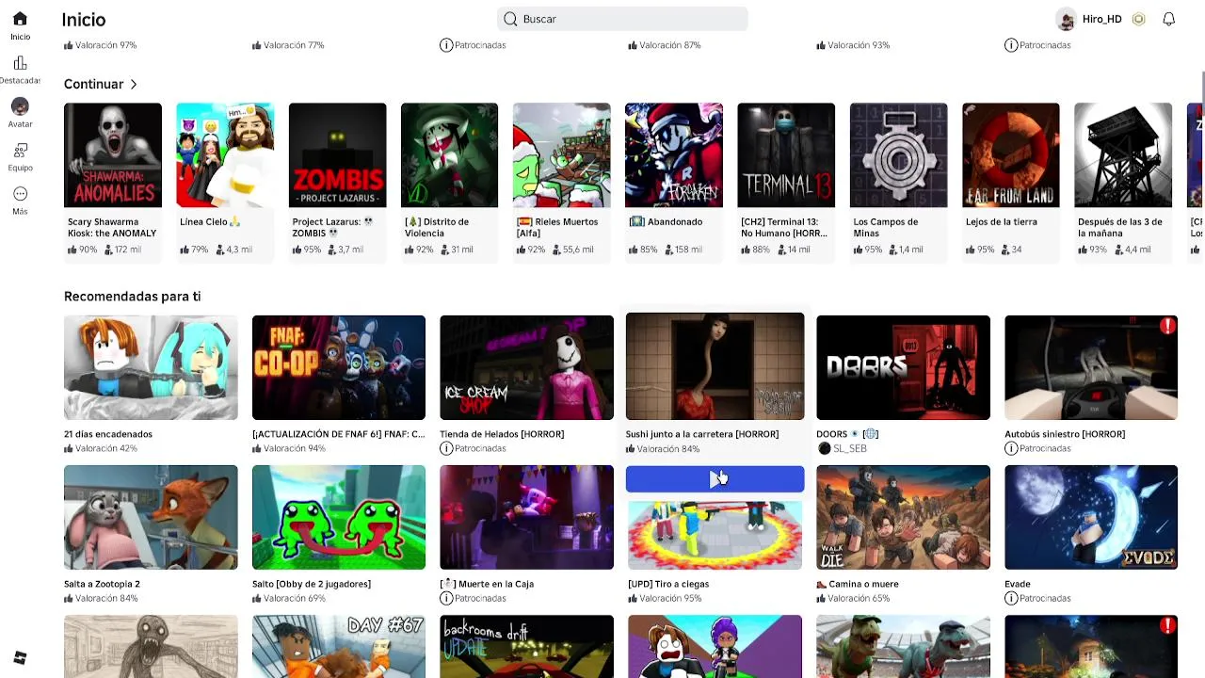Open the Robux coin icon
Viewport: 1205px width, 678px height.
click(1138, 19)
